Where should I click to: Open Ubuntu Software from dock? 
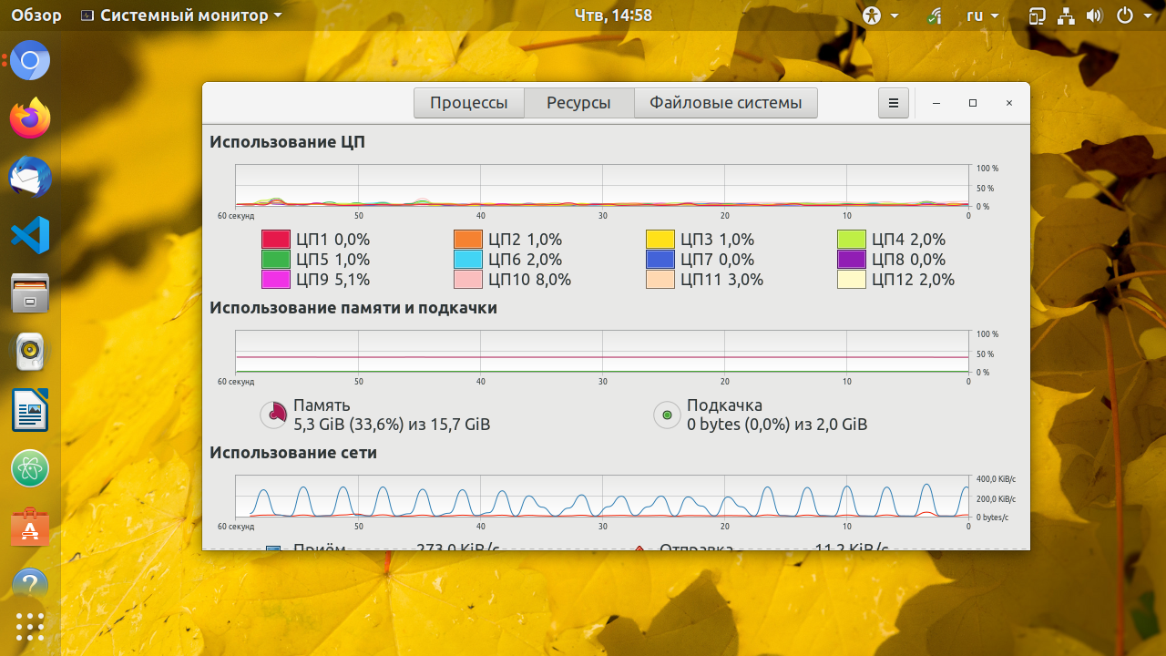(x=30, y=527)
